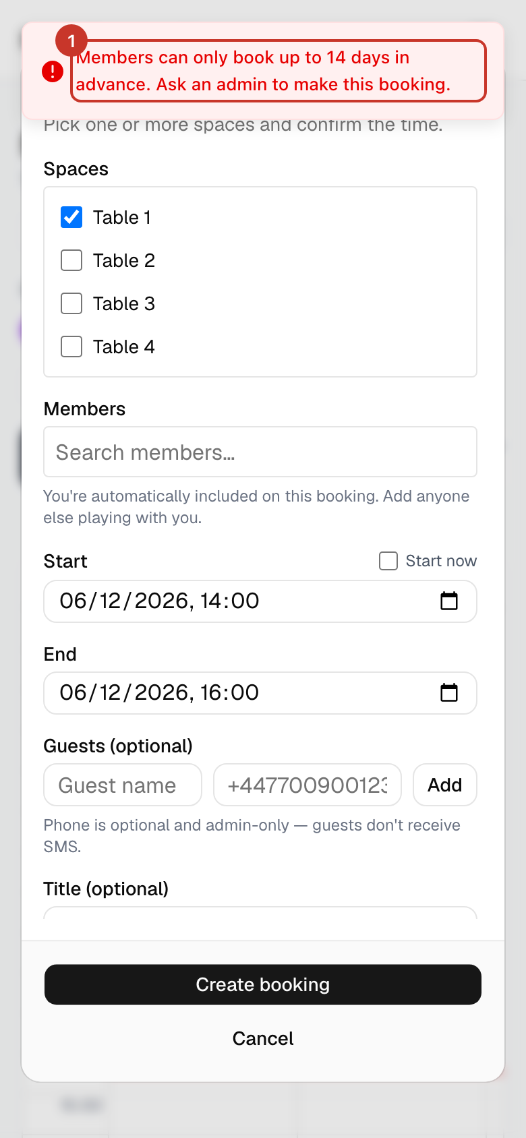Click the Spaces section heading
This screenshot has width=526, height=1138.
click(x=76, y=169)
